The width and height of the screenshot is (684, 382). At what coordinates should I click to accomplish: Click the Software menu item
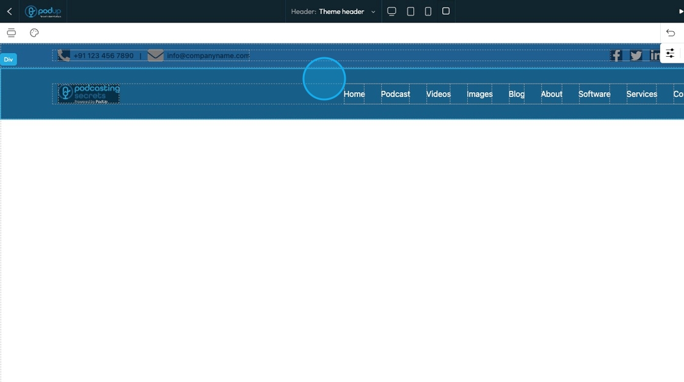pyautogui.click(x=594, y=94)
